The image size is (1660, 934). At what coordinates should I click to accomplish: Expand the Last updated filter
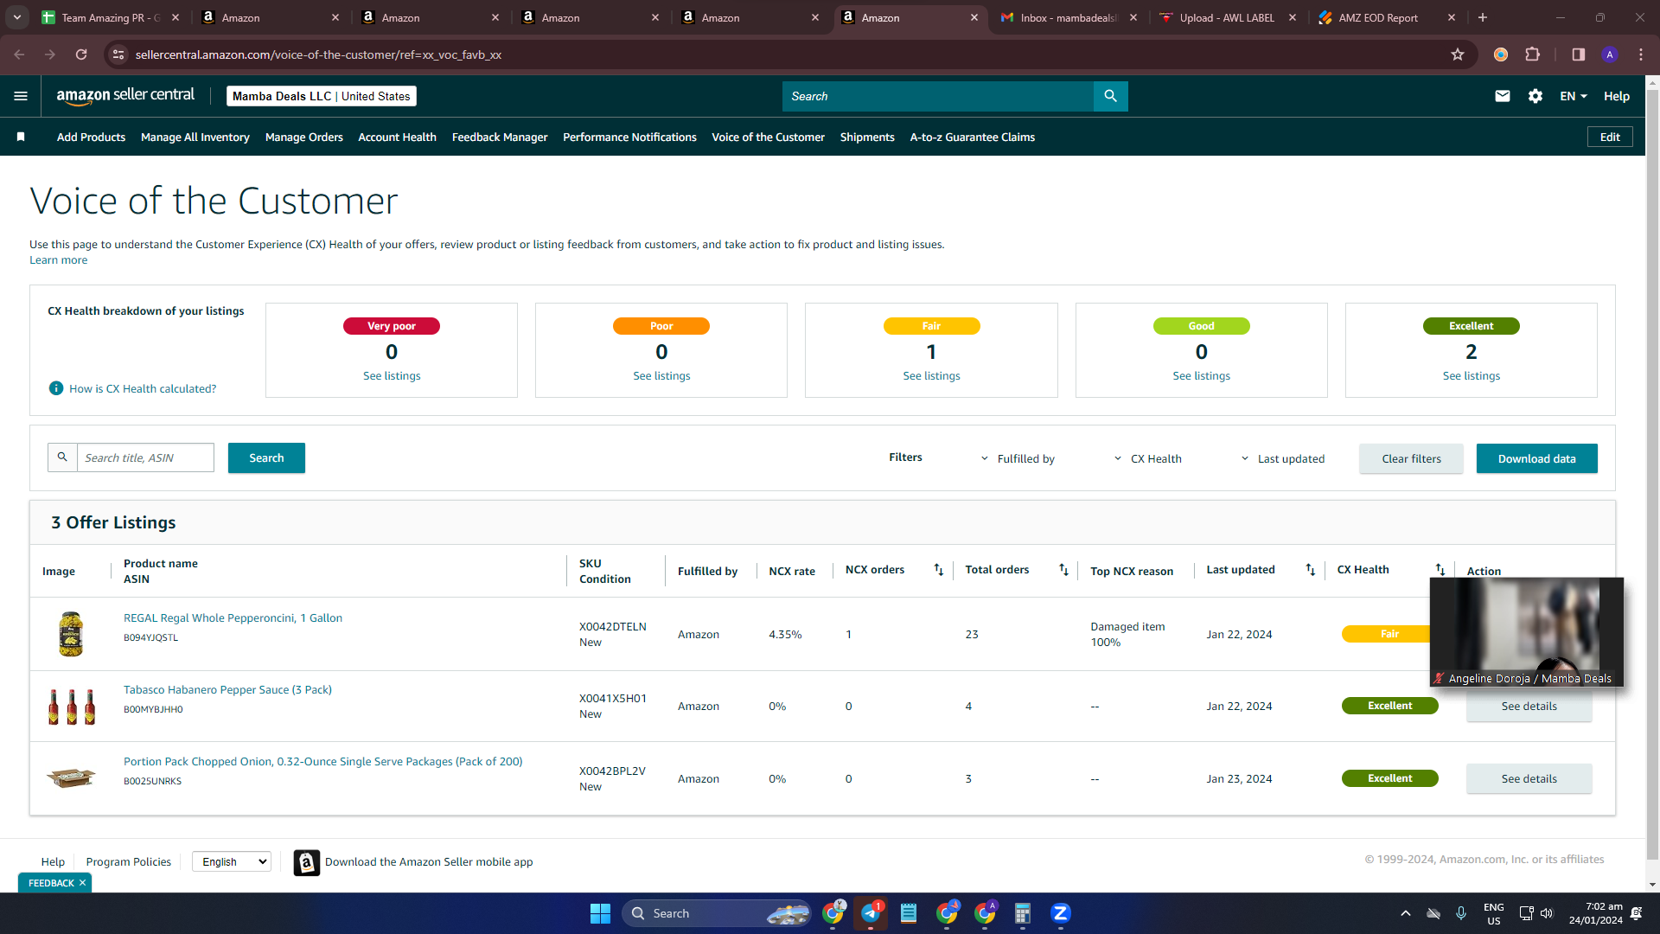pos(1283,458)
